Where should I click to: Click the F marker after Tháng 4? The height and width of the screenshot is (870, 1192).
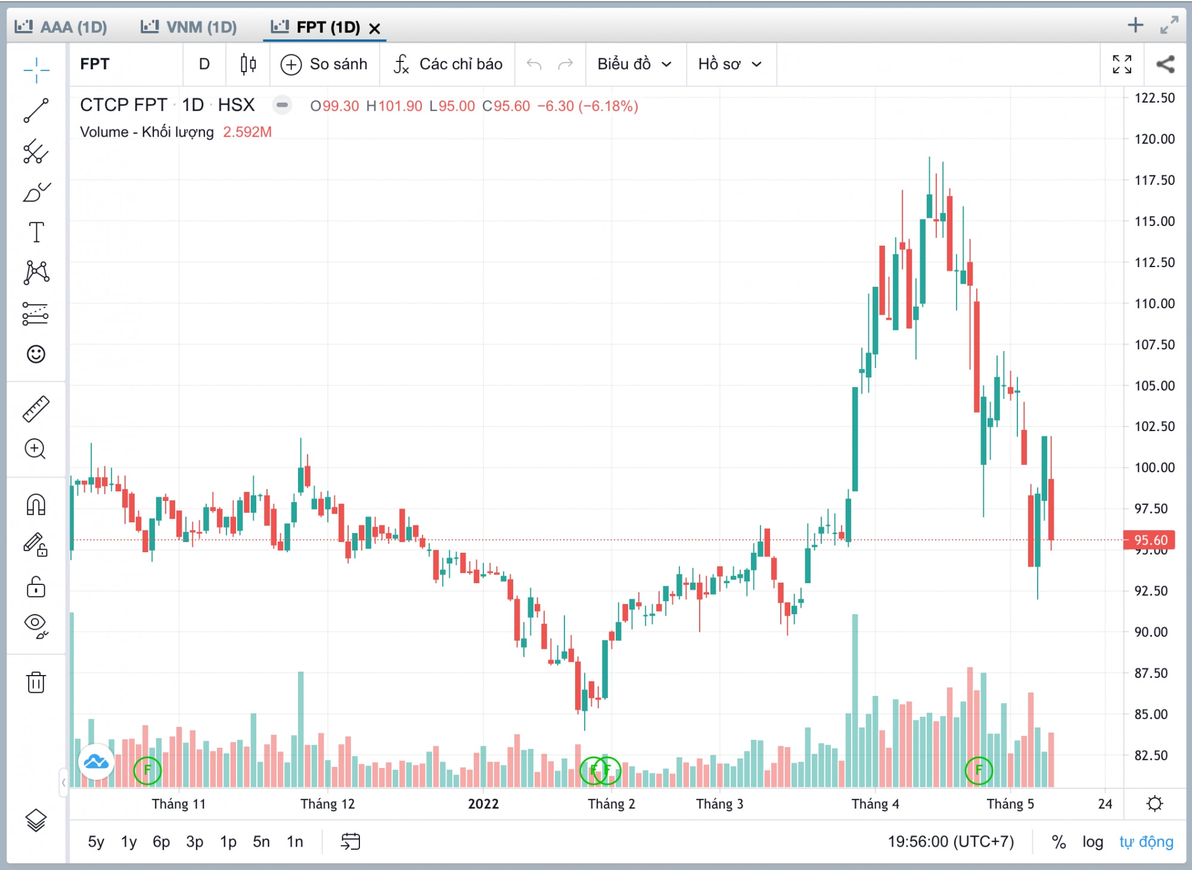(x=978, y=770)
